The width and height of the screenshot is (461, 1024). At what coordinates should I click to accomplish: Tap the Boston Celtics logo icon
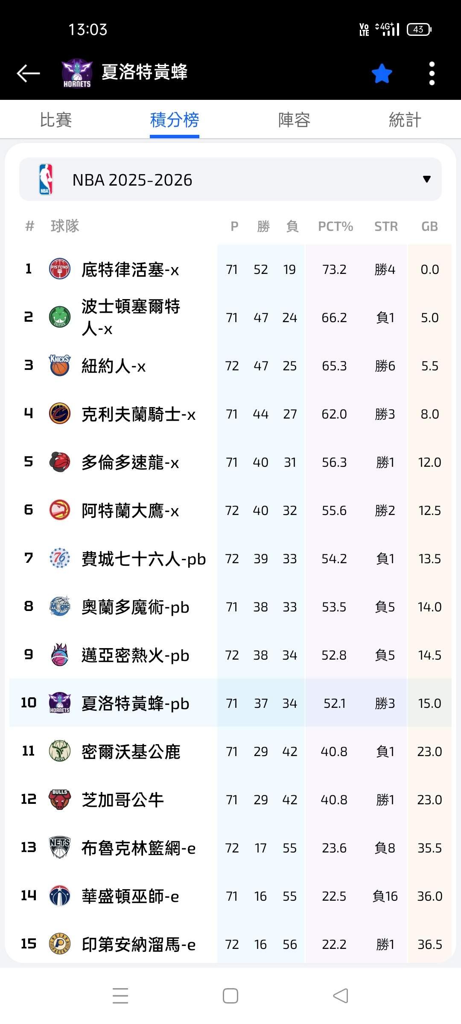(60, 317)
